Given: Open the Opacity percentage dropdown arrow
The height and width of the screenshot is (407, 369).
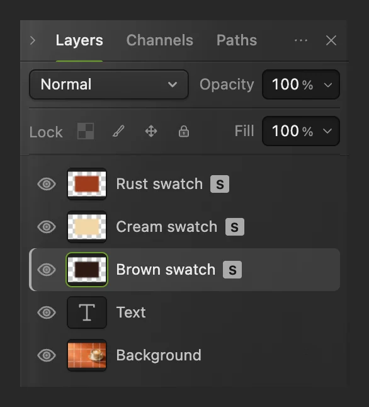Looking at the screenshot, I should point(328,85).
